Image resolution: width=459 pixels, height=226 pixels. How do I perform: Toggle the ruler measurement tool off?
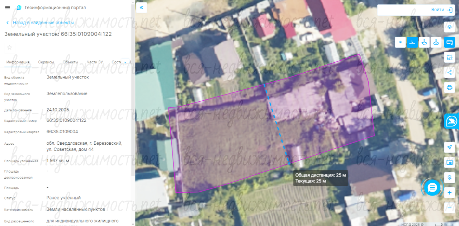coord(449,42)
